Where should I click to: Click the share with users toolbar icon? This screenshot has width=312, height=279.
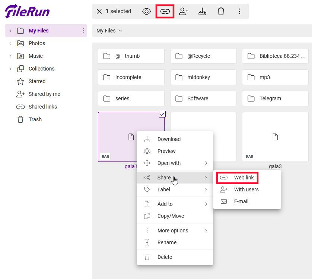(184, 12)
